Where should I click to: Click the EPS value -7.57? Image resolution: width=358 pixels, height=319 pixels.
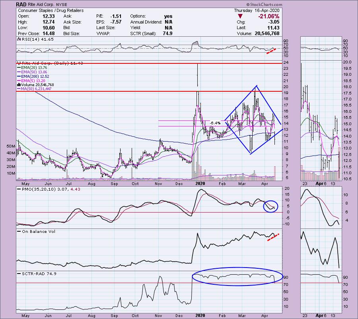[x=116, y=22]
